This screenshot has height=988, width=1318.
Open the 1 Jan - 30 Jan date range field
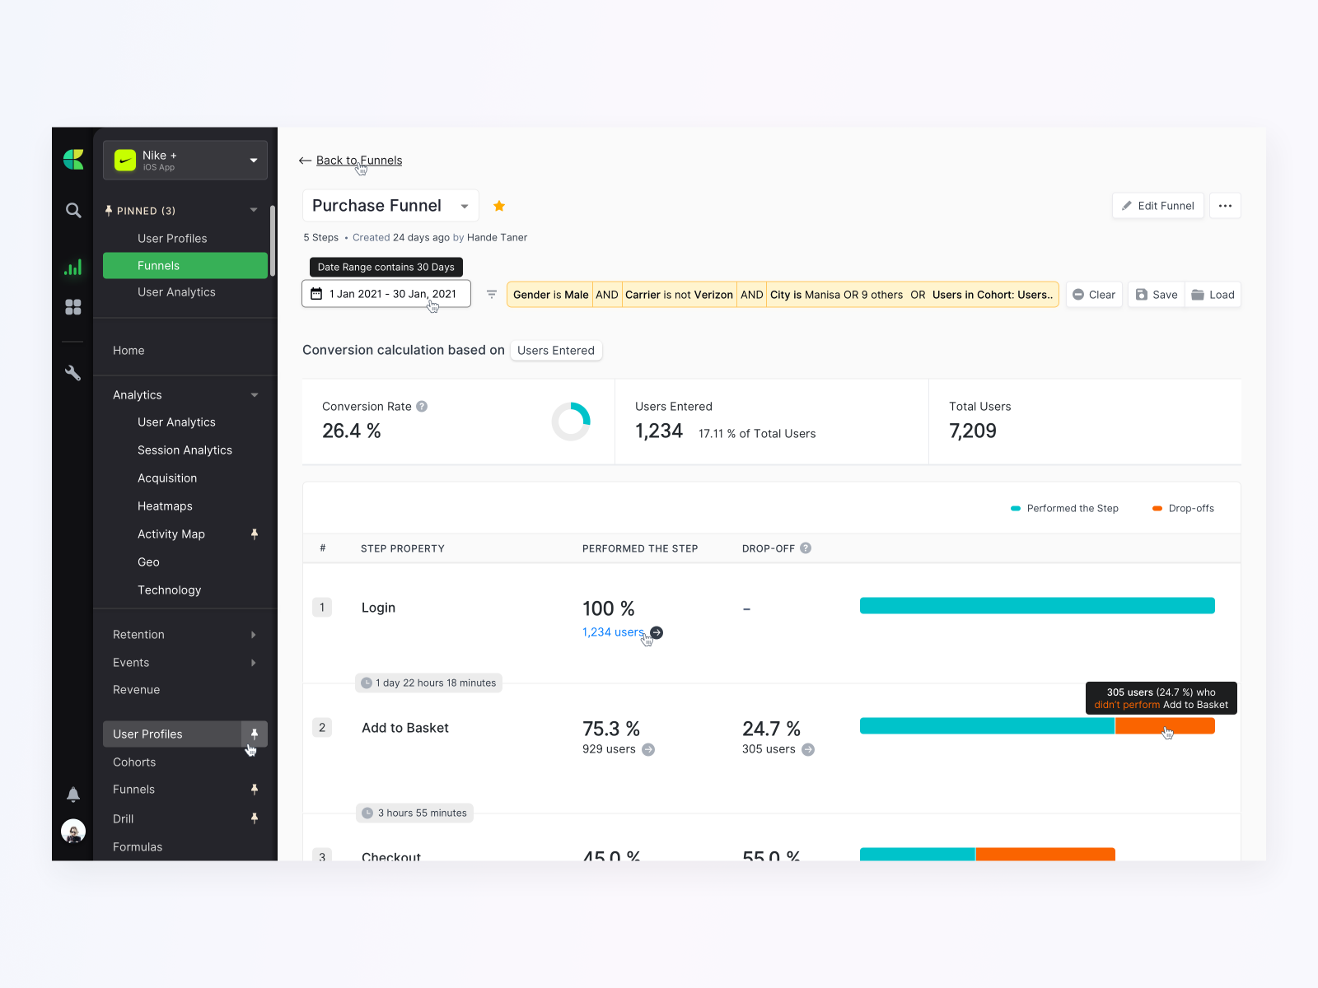tap(386, 293)
